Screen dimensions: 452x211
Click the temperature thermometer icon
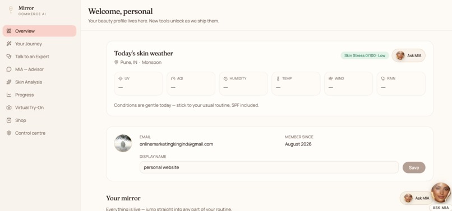278,78
